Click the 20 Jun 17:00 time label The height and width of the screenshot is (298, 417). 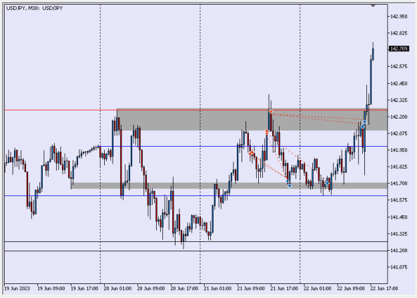tap(184, 289)
